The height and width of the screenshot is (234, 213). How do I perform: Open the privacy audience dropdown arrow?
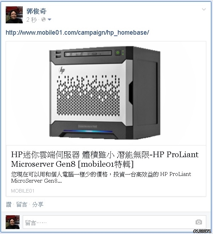tap(49, 19)
